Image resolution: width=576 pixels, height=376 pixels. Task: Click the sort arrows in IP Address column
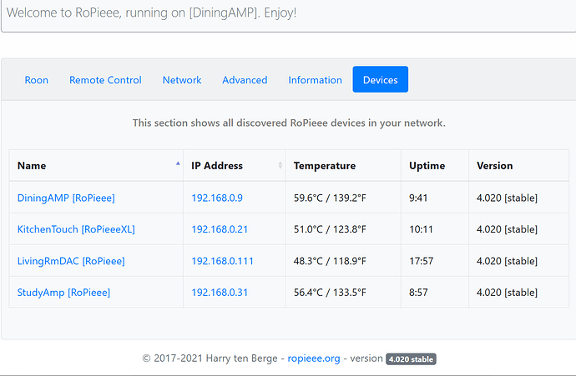(x=280, y=165)
